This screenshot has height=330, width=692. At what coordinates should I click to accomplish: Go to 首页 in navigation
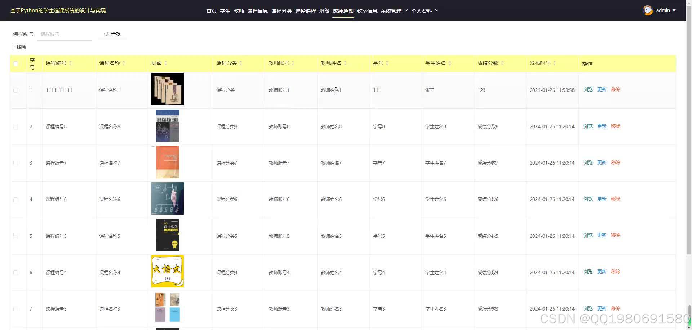click(212, 11)
